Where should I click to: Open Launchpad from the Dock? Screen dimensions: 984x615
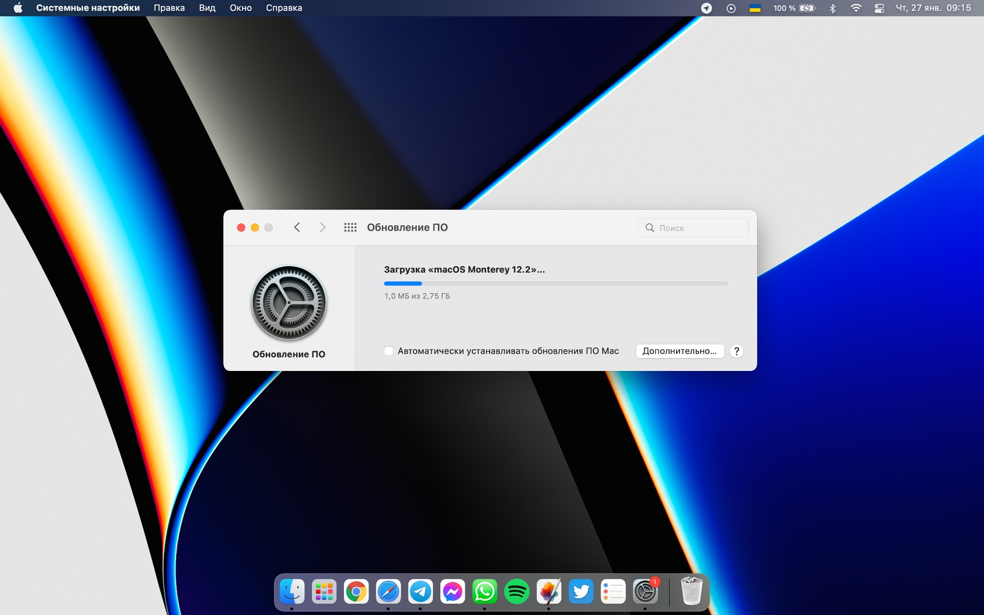pos(324,591)
